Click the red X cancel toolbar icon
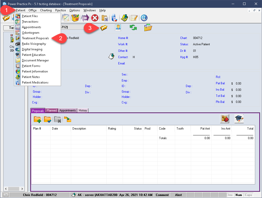 (x=95, y=18)
